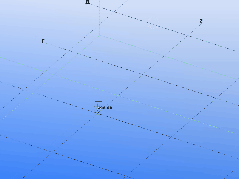Select the grid label Д

[x=88, y=2]
